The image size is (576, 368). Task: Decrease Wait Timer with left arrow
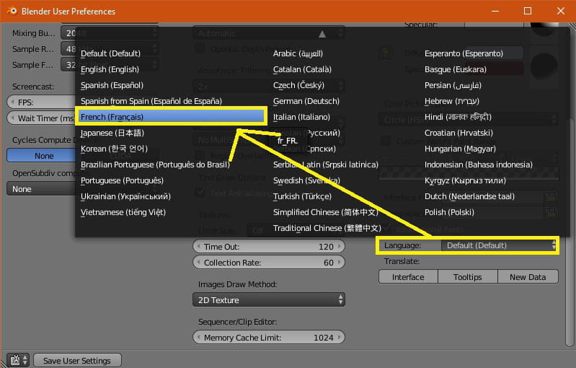pos(12,118)
